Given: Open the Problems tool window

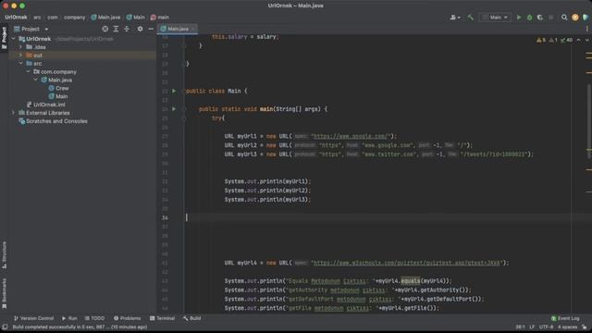Looking at the screenshot, I should tap(128, 318).
